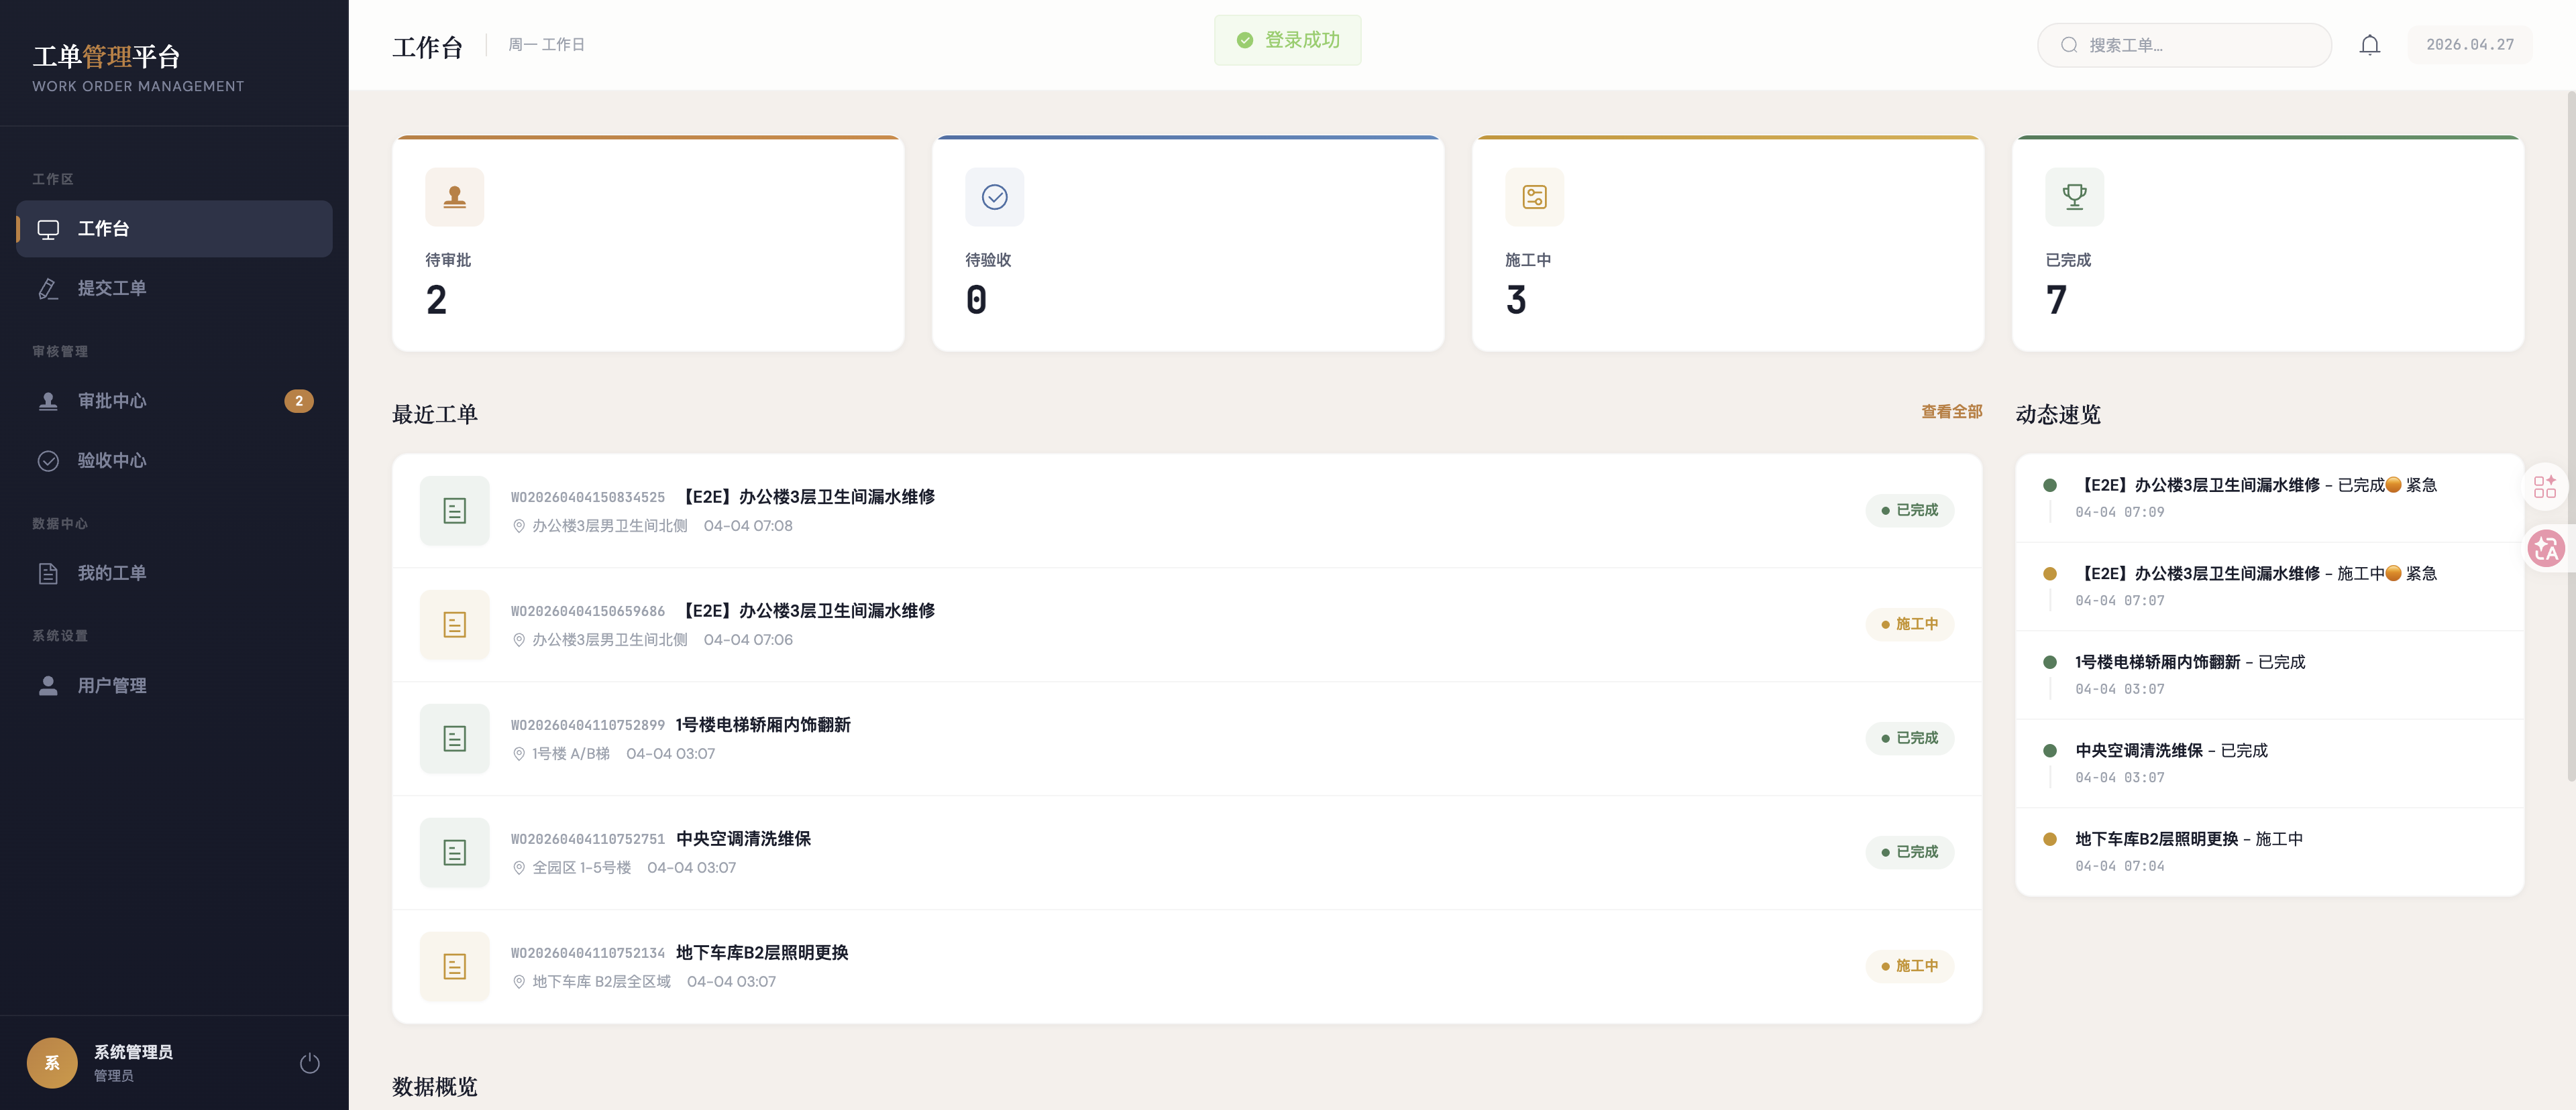Click the power logout icon

pyautogui.click(x=310, y=1063)
